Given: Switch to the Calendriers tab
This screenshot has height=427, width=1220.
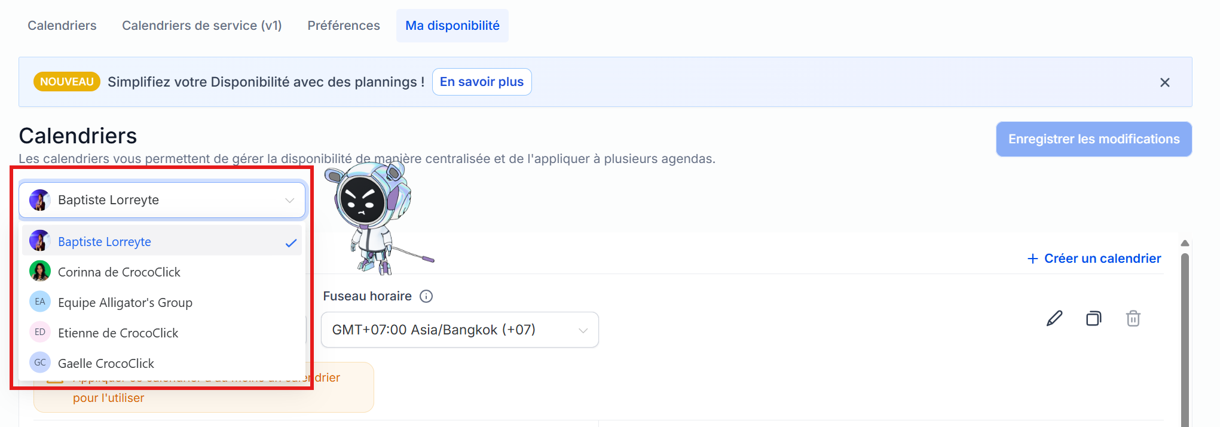Looking at the screenshot, I should click(x=62, y=26).
